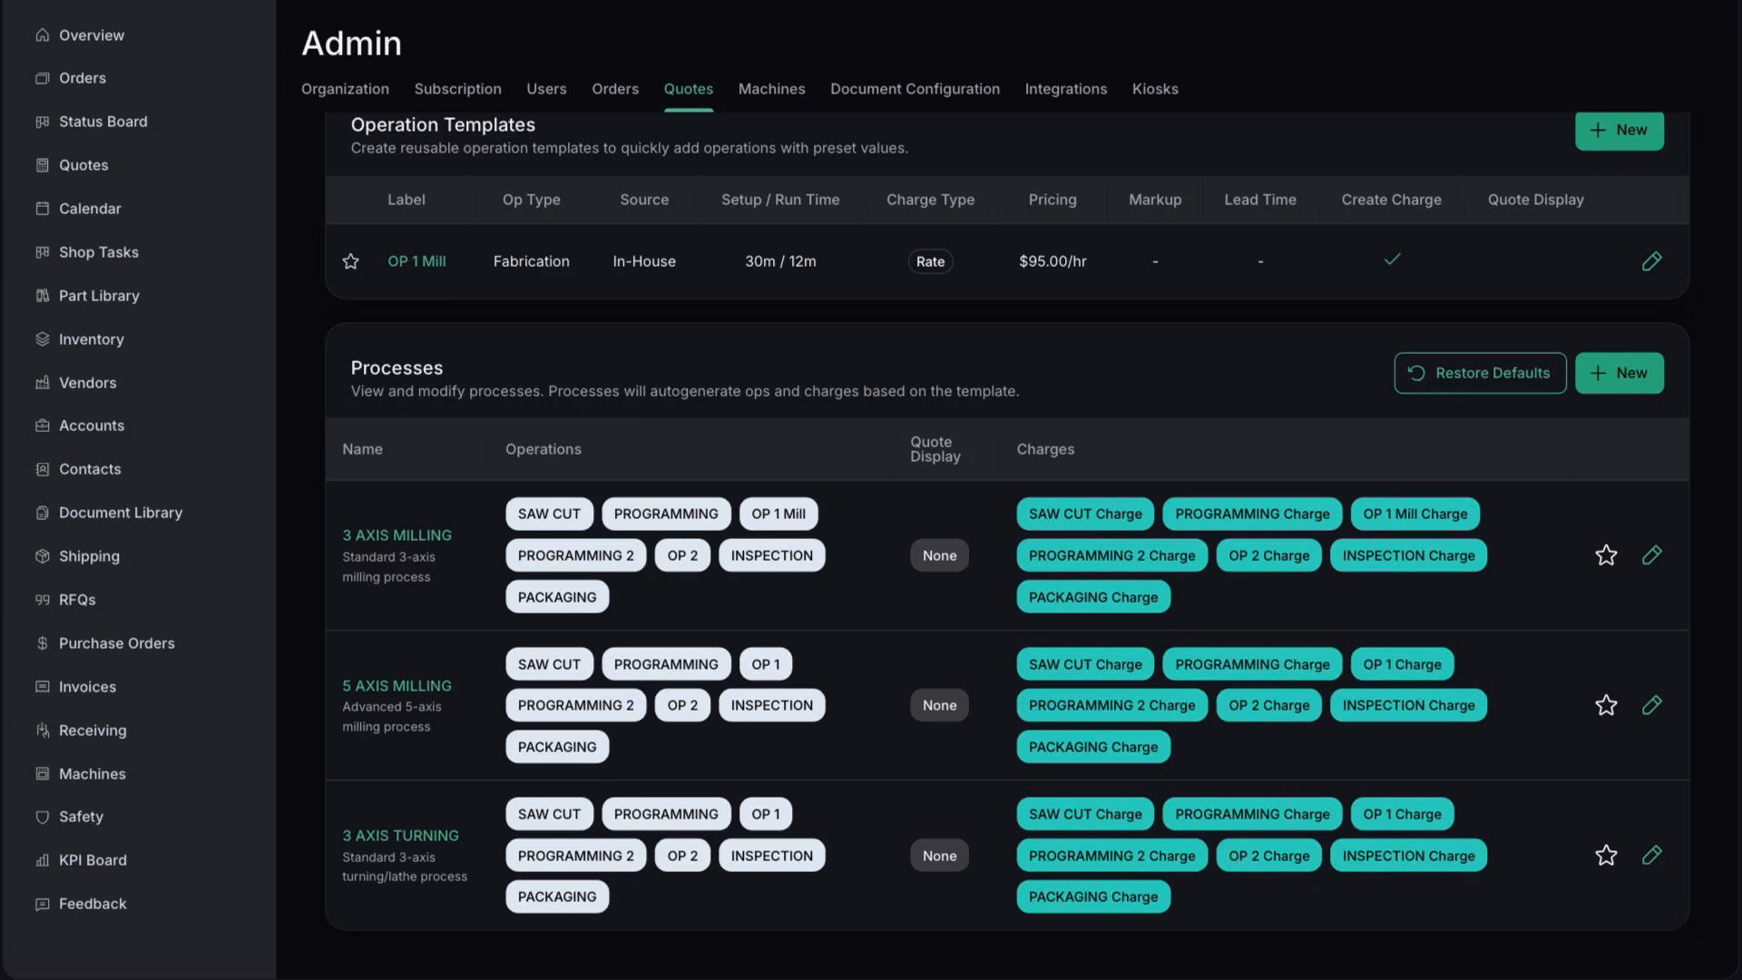
Task: Go to Accounts in sidebar
Action: coord(91,426)
